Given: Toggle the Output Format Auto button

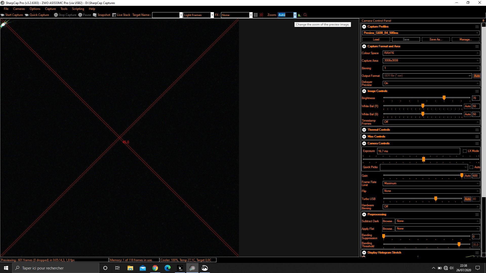Looking at the screenshot, I should pyautogui.click(x=477, y=76).
